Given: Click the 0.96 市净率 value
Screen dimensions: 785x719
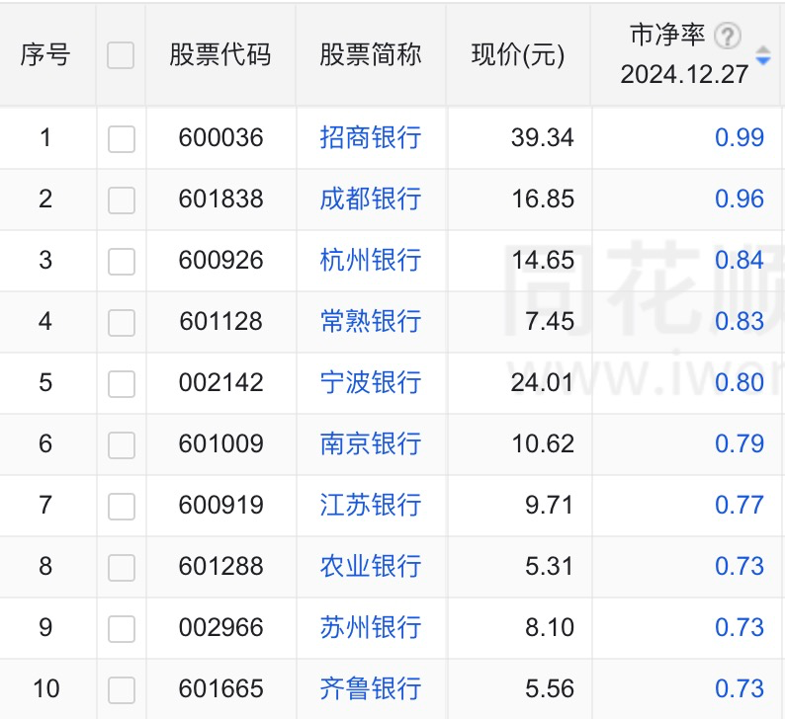Looking at the screenshot, I should (740, 199).
